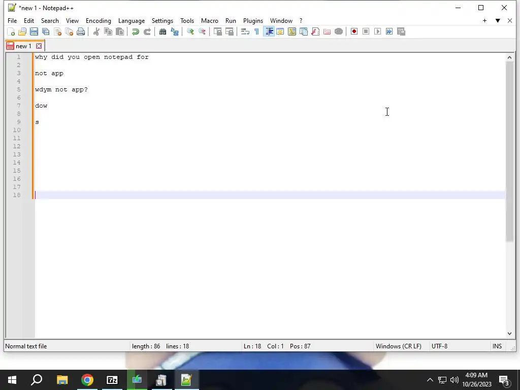
Task: Click 'UTF-8' encoding in status bar
Action: (439, 346)
